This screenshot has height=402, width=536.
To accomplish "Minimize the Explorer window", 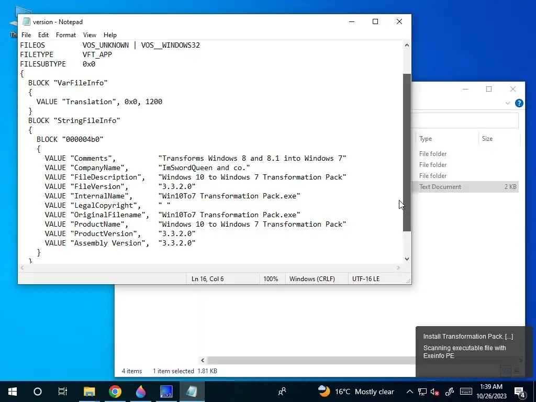I will [465, 89].
